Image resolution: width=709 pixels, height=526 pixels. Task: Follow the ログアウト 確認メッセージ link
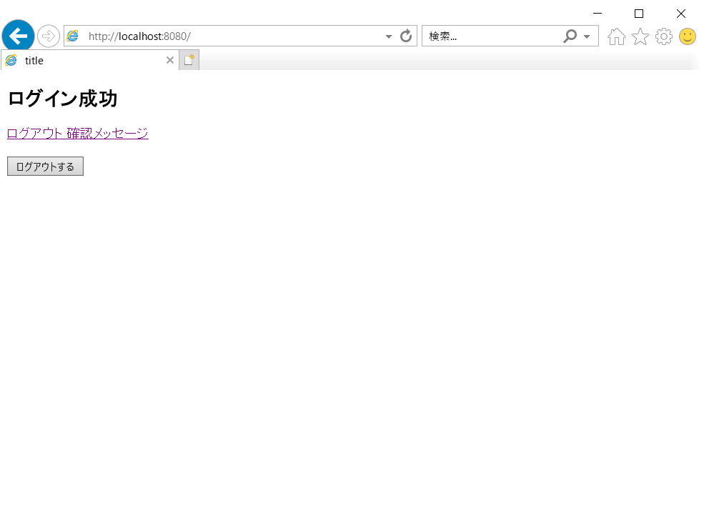point(78,133)
